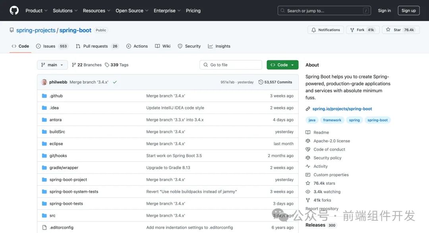Click the book icon next to Readme
Screen dimensions: 429x233
point(308,132)
